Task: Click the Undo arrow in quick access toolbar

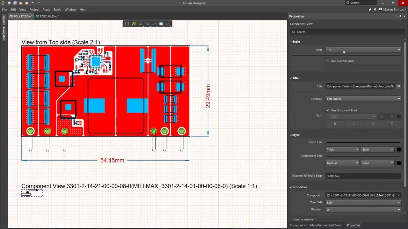Action: [33, 3]
